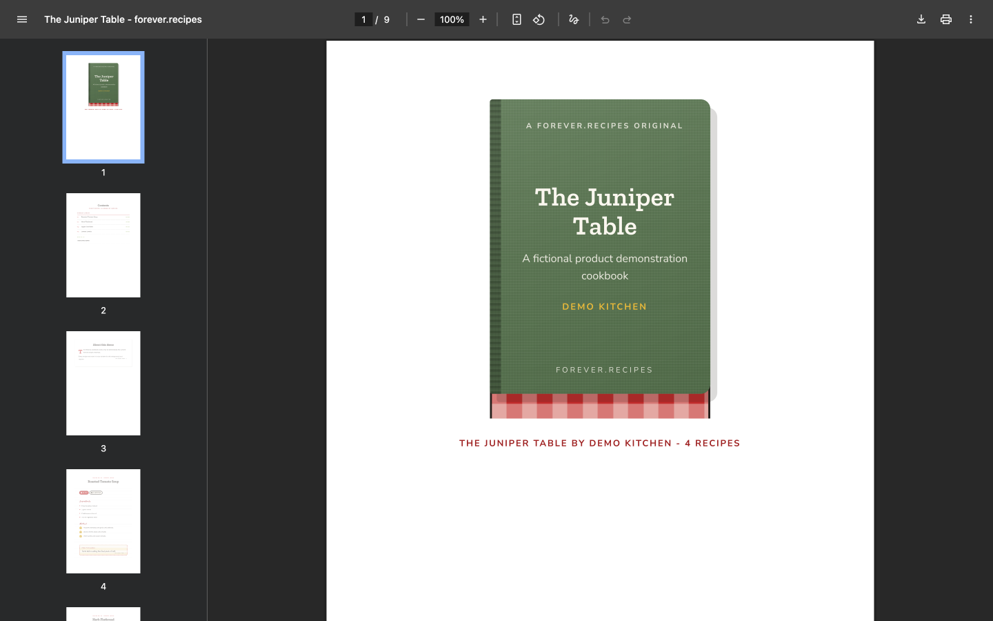Click 'A FOREVER.RECIPES ORIGINAL' cover text
Screen dimensions: 993x621
pyautogui.click(x=605, y=126)
